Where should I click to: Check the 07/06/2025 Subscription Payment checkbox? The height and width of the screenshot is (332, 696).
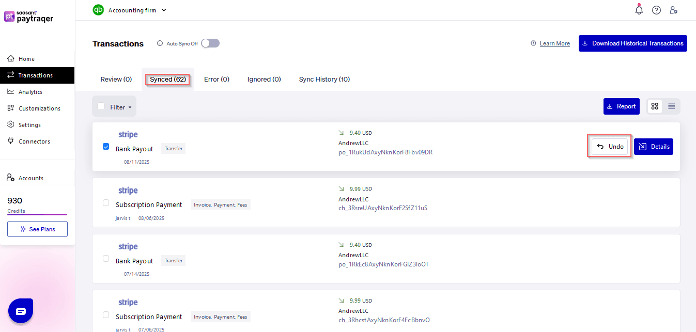coord(106,314)
